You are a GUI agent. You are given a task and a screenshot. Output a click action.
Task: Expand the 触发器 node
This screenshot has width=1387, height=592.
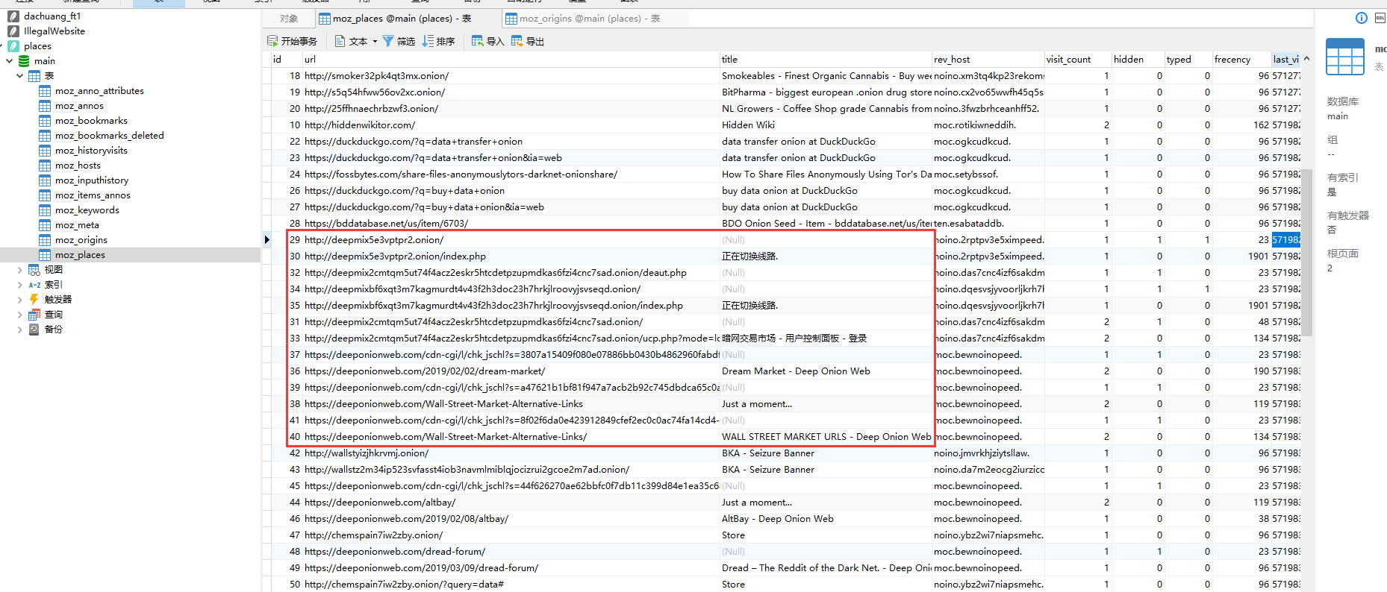[19, 299]
